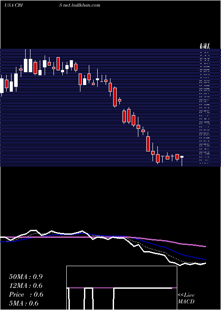Click the '<<Live MACD' label
The width and height of the screenshot is (221, 310).
click(x=186, y=298)
